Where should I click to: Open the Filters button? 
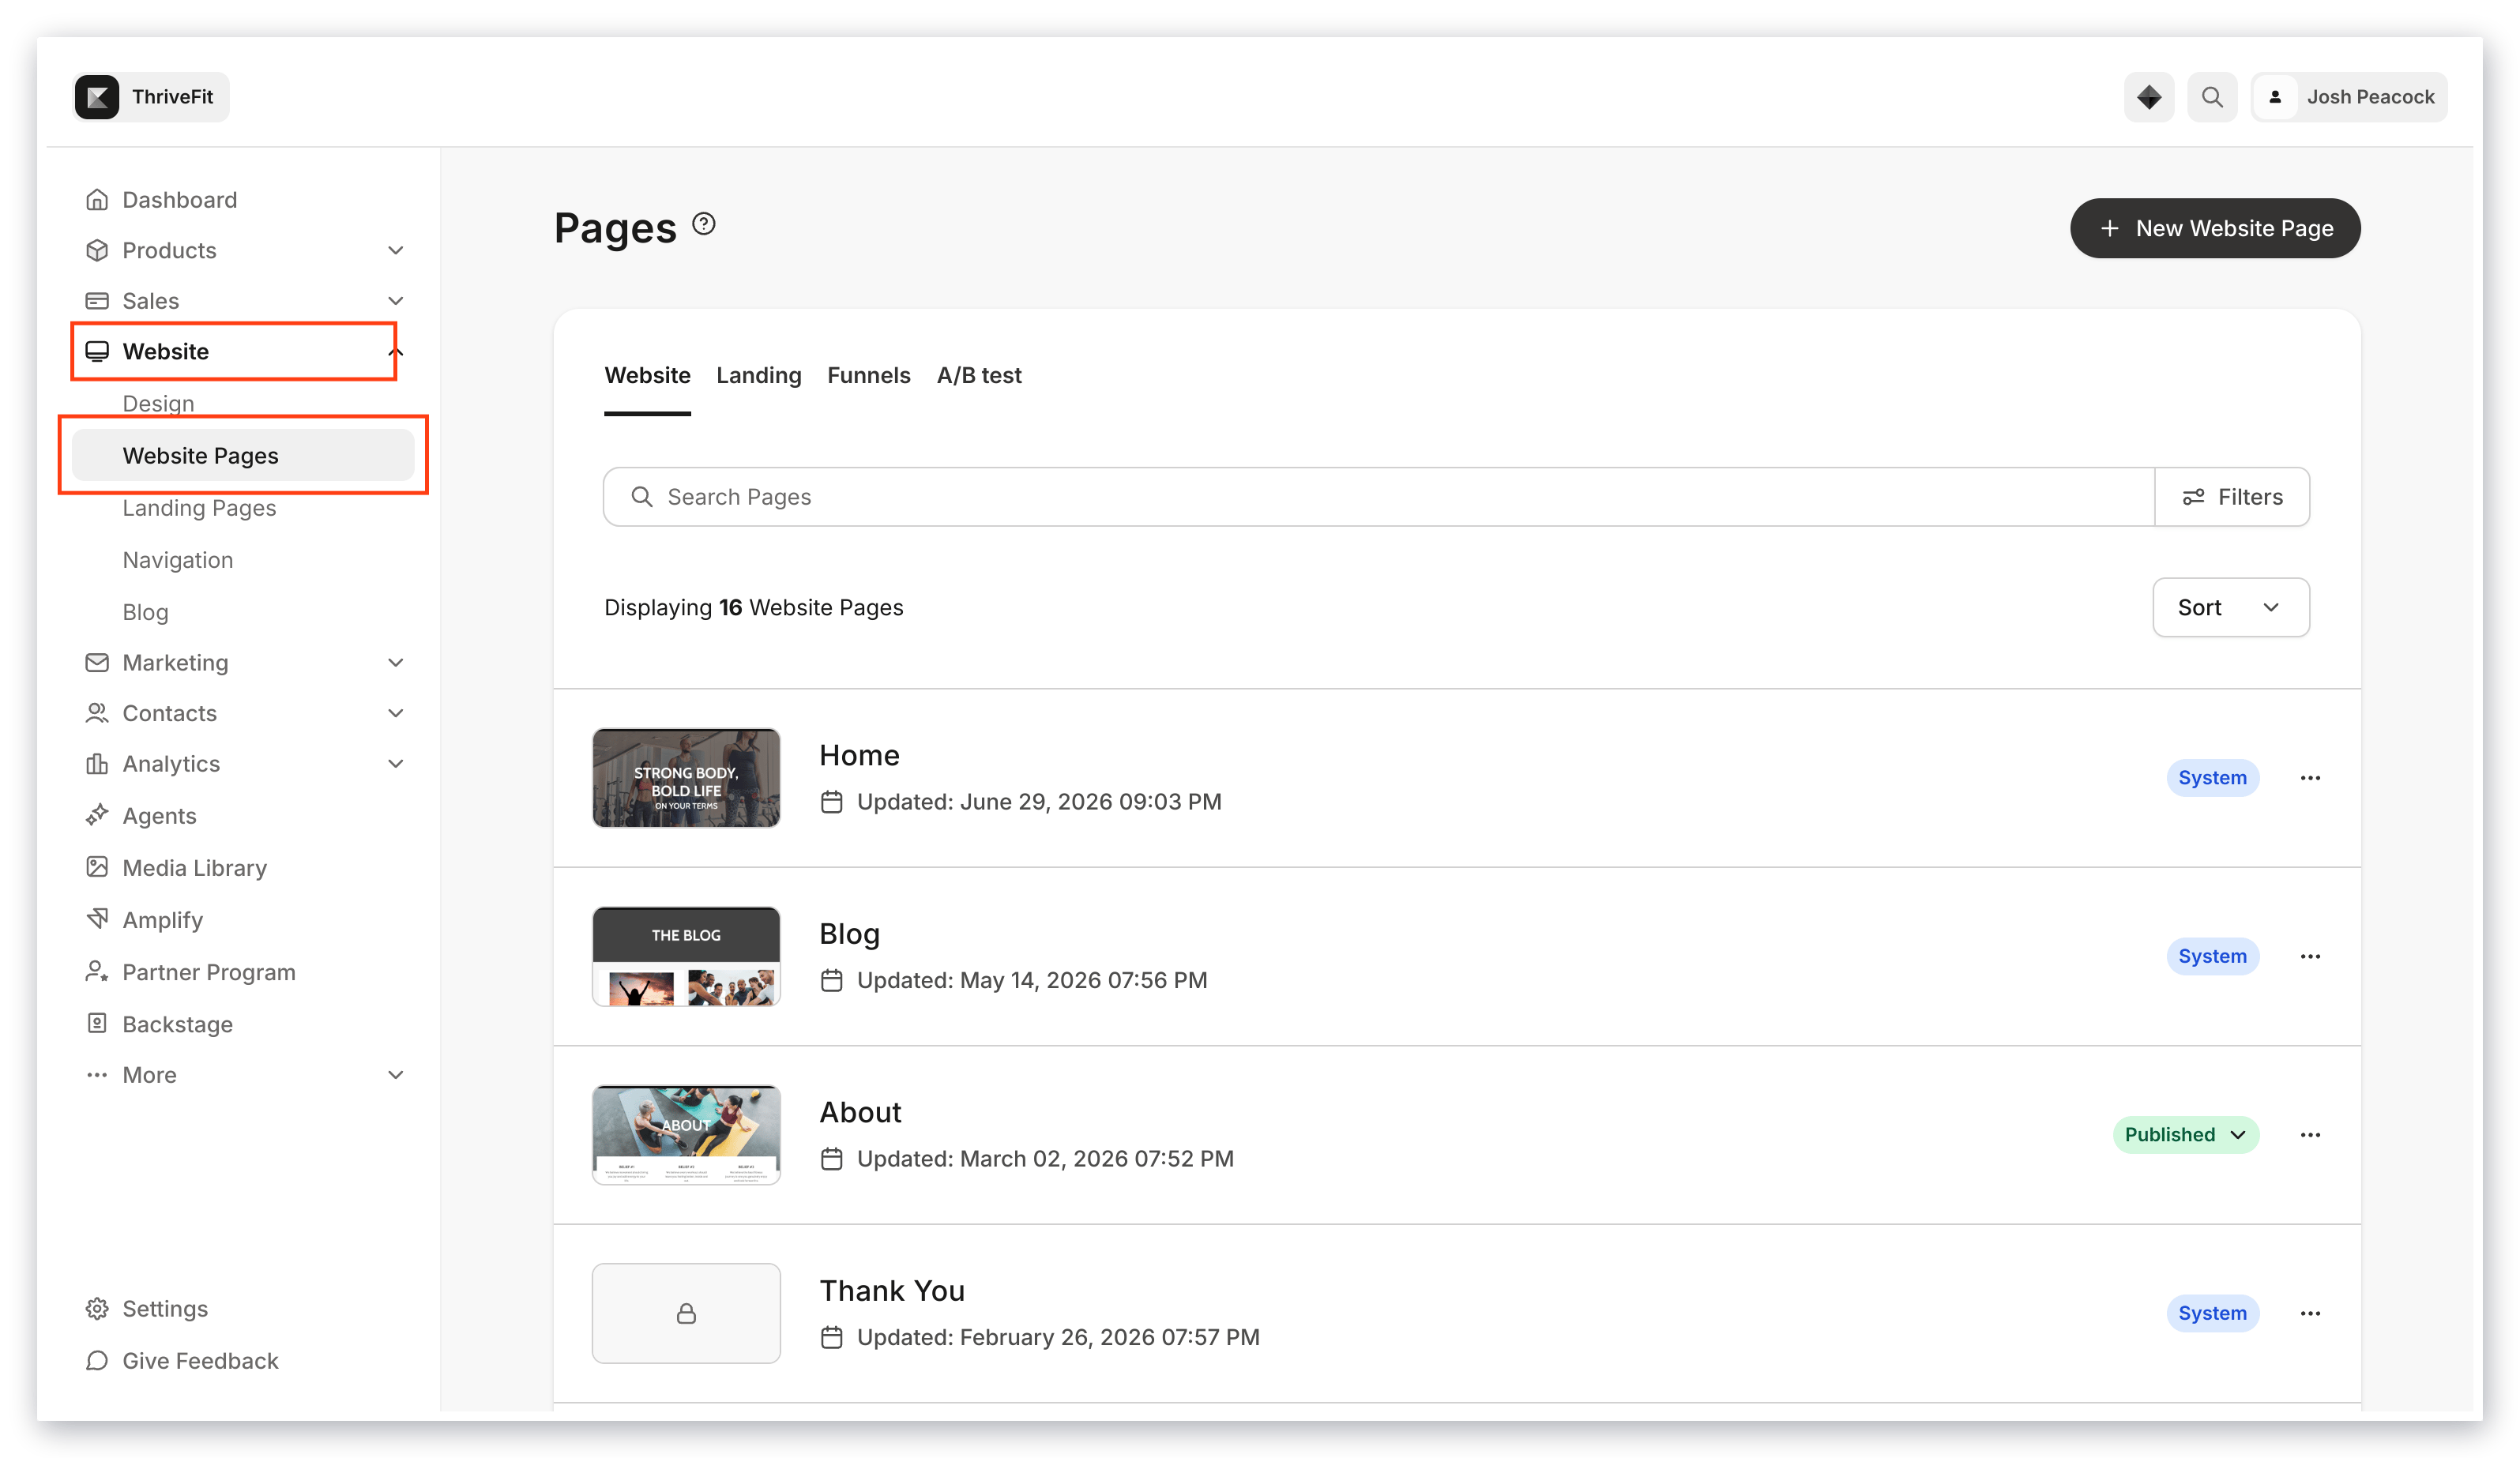(x=2232, y=497)
